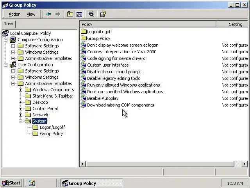This screenshot has height=188, width=250.
Task: Select the Network label in the tree
Action: click(x=40, y=115)
